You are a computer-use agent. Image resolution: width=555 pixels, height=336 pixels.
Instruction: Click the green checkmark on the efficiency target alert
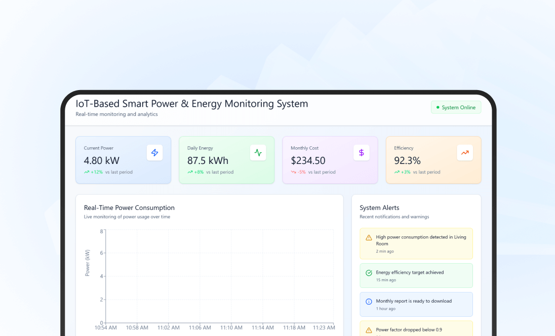click(x=368, y=272)
